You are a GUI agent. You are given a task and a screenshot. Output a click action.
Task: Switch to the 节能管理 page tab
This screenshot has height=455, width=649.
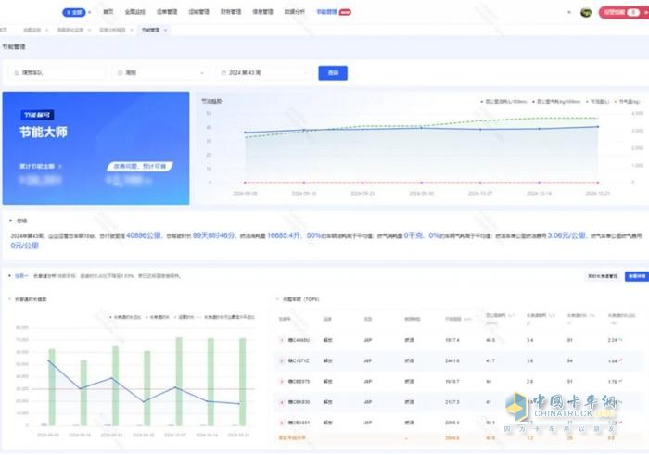(149, 30)
